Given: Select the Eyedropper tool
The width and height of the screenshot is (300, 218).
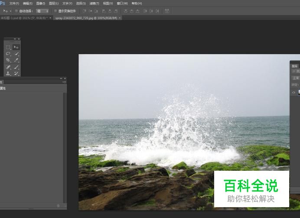Looking at the screenshot, I should [16, 60].
